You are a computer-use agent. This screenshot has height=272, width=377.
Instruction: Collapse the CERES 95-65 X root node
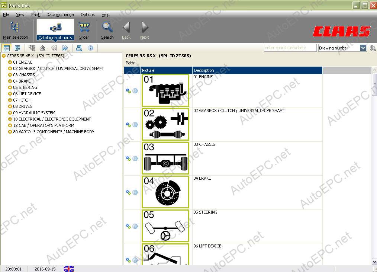point(4,56)
